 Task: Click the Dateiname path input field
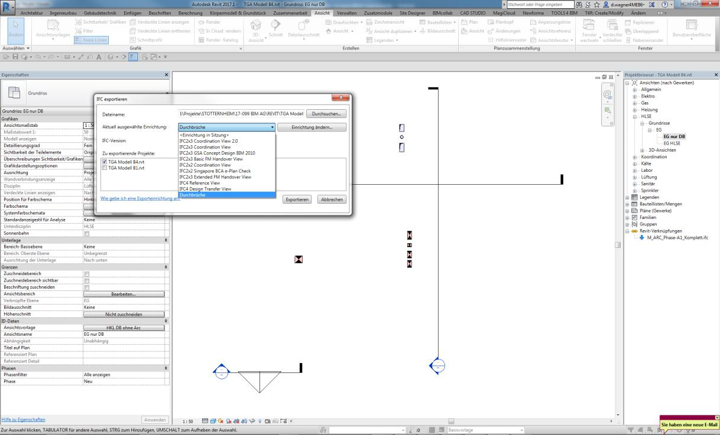(241, 114)
